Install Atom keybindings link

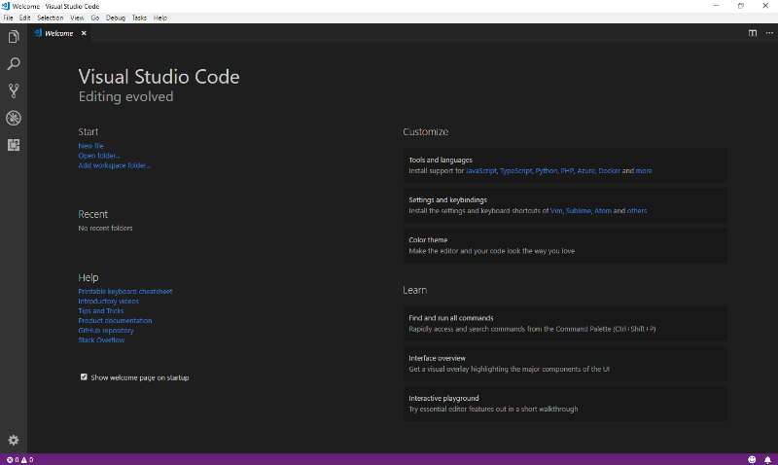(x=603, y=211)
